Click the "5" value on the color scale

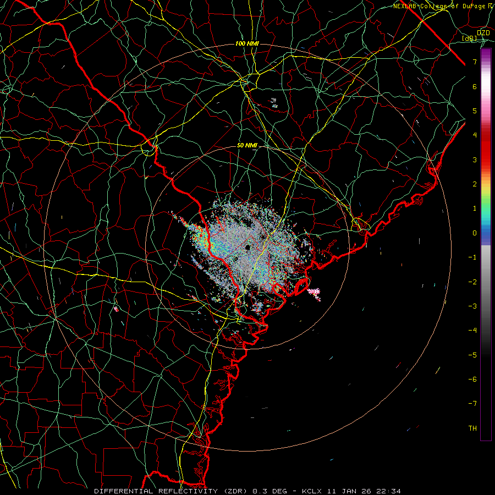[x=475, y=111]
